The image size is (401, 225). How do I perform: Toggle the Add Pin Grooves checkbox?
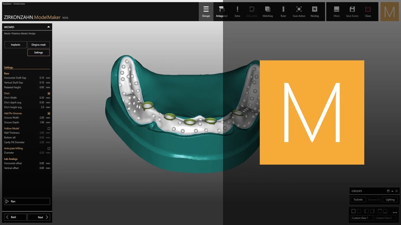[49, 113]
